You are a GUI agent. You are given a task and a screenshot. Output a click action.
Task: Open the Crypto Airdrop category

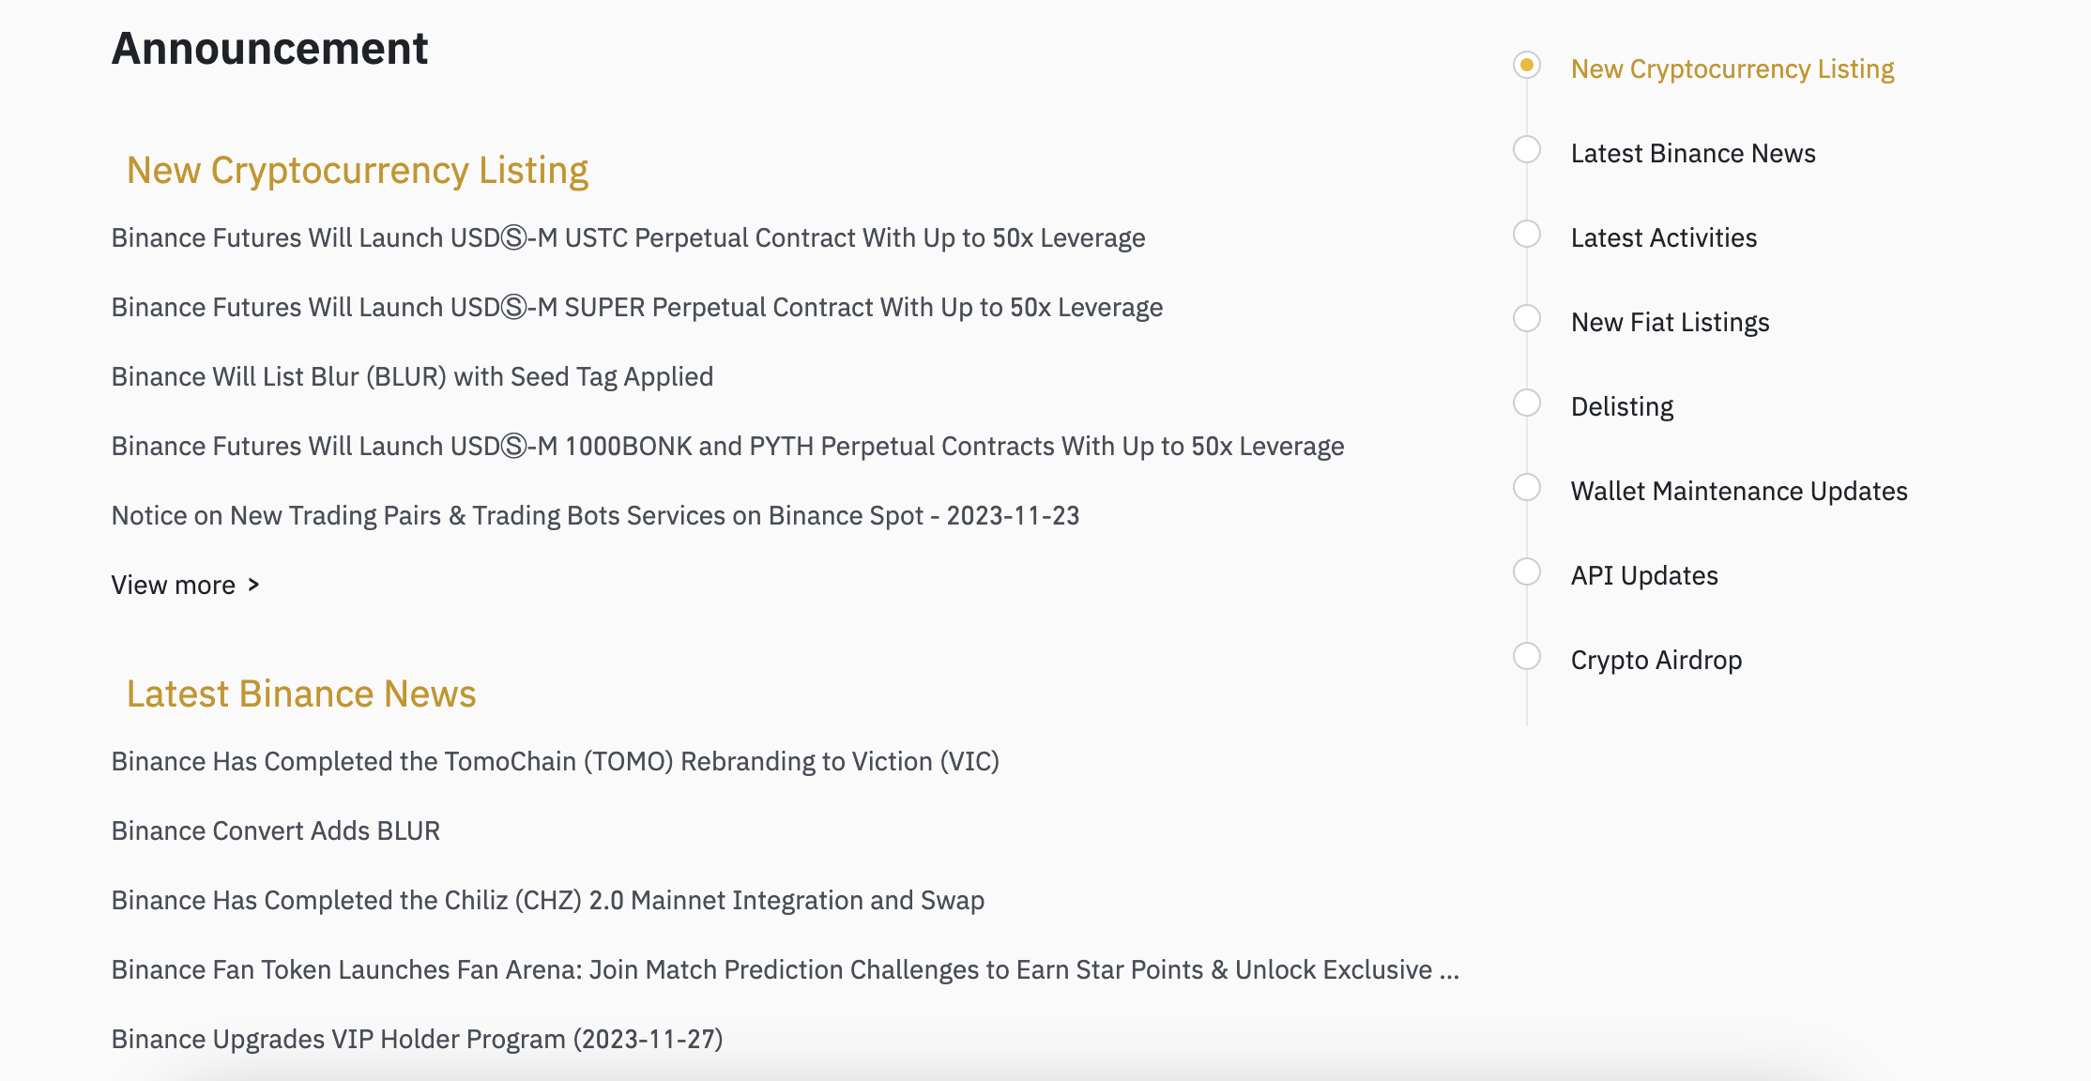coord(1656,659)
